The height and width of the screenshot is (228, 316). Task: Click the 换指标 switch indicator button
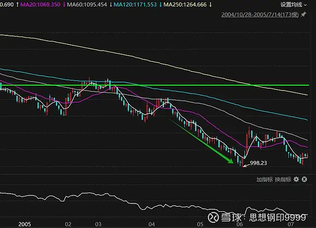283,179
